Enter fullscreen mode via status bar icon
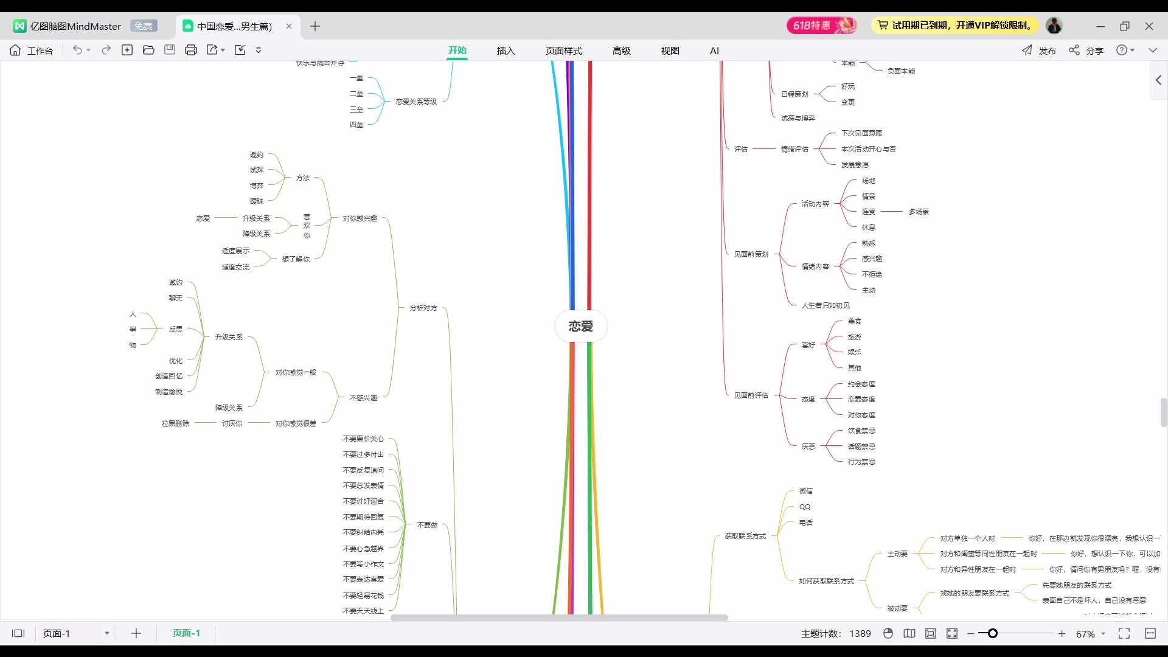 1124,633
